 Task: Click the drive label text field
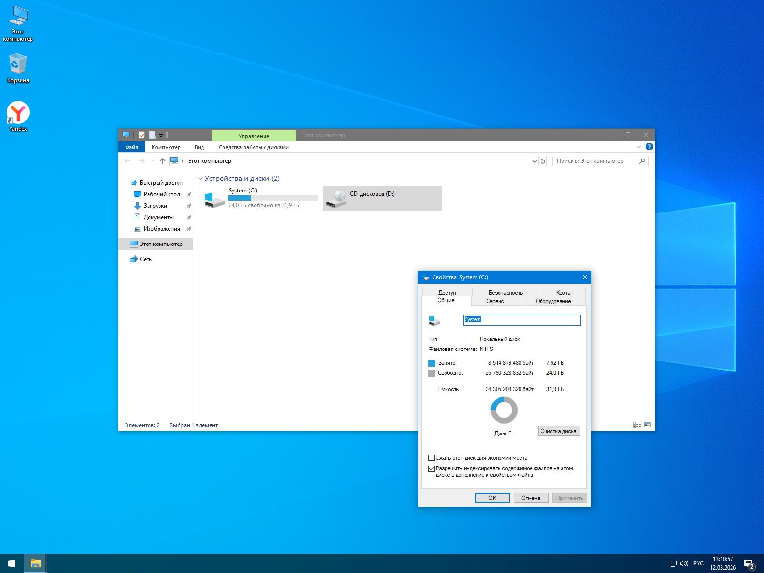point(521,320)
